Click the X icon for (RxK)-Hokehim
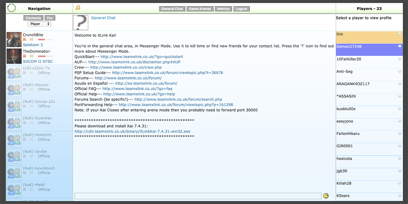This screenshot has width=408, height=204. [25, 140]
